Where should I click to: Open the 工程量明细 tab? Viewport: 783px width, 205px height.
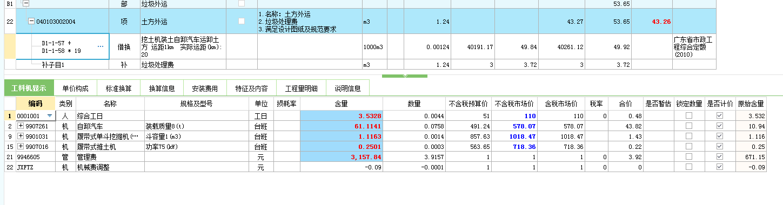[301, 88]
